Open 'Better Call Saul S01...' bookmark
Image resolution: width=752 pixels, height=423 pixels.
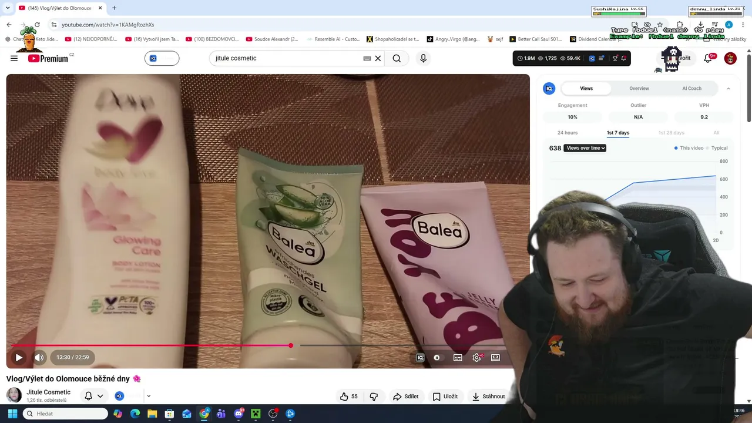pos(535,39)
